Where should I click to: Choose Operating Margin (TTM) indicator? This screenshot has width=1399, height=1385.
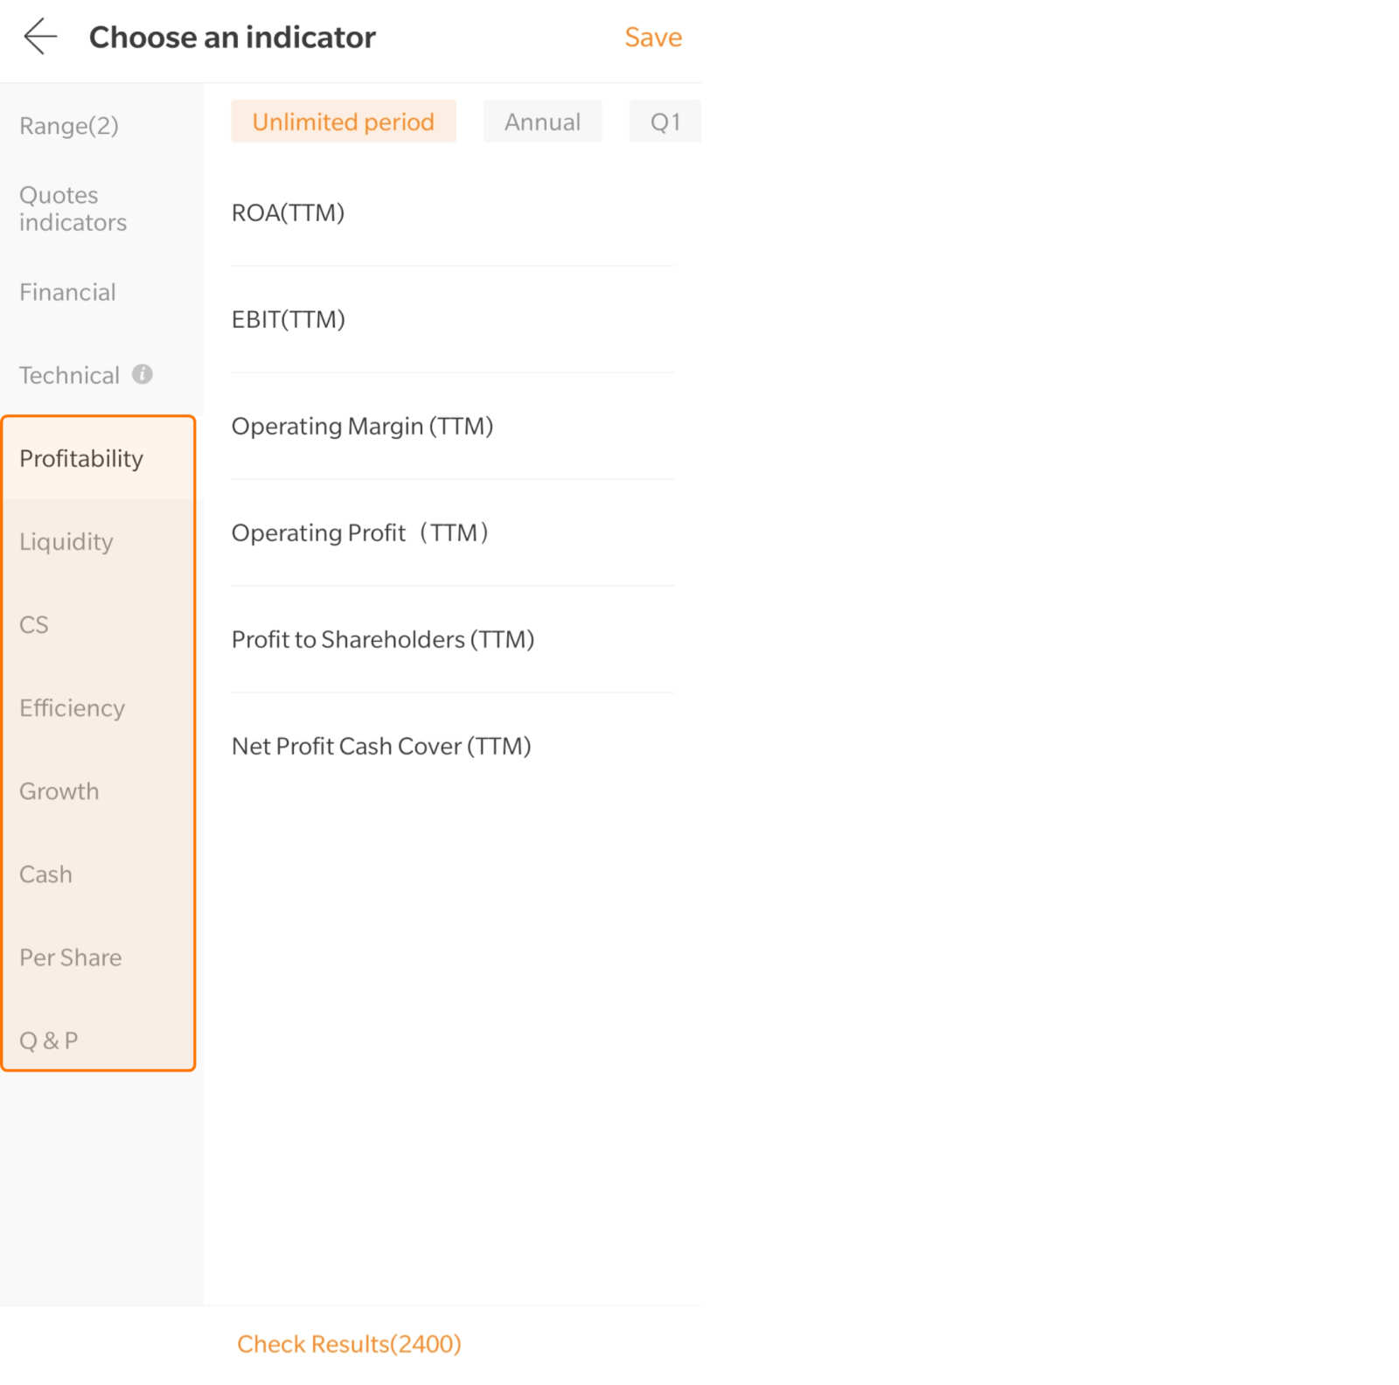(x=362, y=426)
